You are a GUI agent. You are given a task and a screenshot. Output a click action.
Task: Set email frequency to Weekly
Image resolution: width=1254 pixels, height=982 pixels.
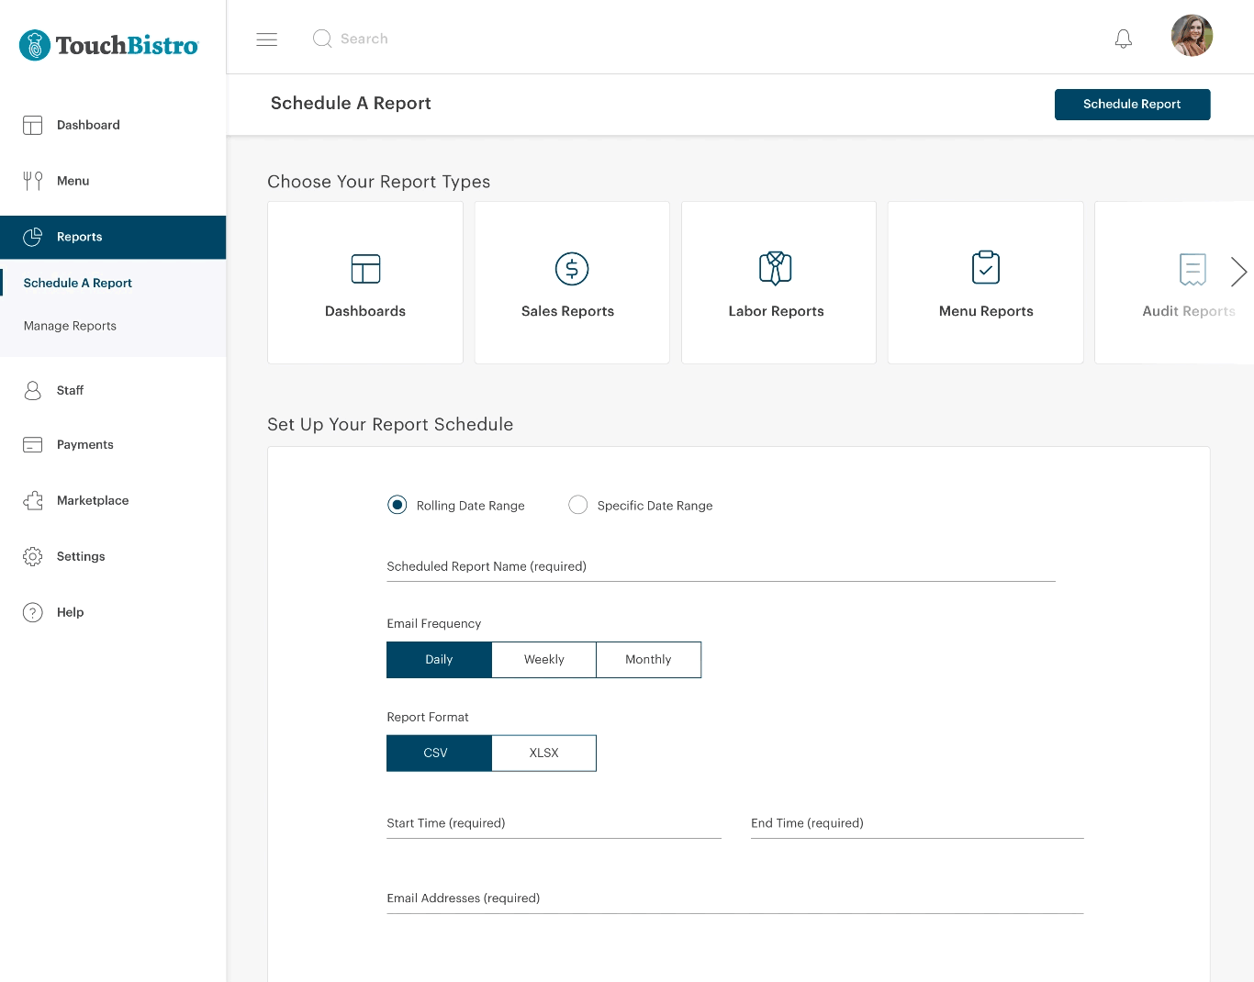pos(543,660)
